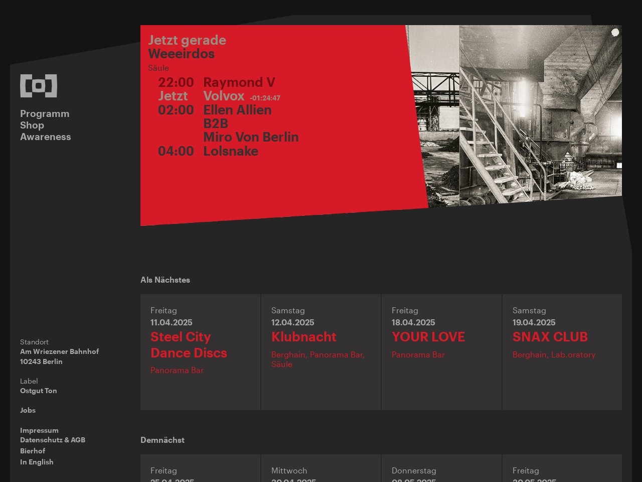The width and height of the screenshot is (642, 482).
Task: Open the Awareness page
Action: 46,137
